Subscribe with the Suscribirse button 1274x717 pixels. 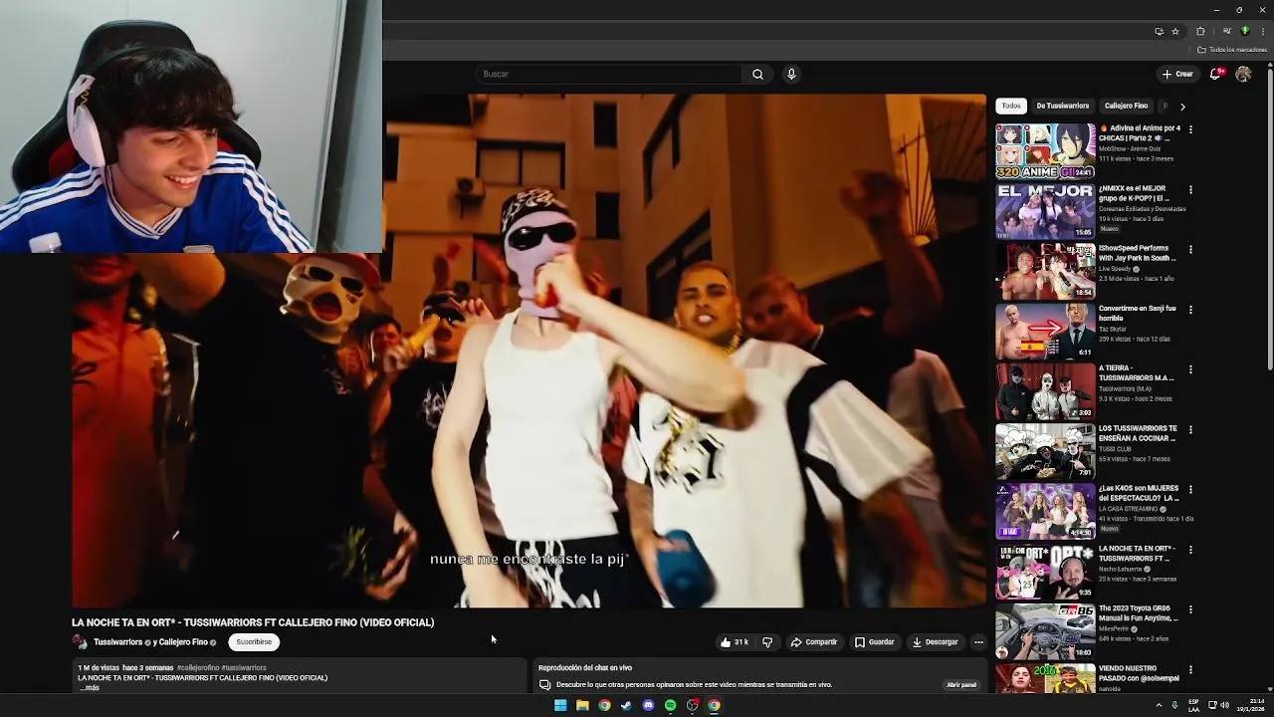click(254, 642)
